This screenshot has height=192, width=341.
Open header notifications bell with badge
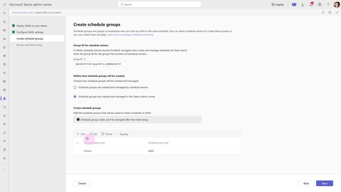pyautogui.click(x=311, y=4)
